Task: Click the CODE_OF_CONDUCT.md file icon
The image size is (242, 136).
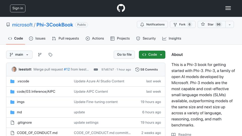Action: click(x=12, y=133)
